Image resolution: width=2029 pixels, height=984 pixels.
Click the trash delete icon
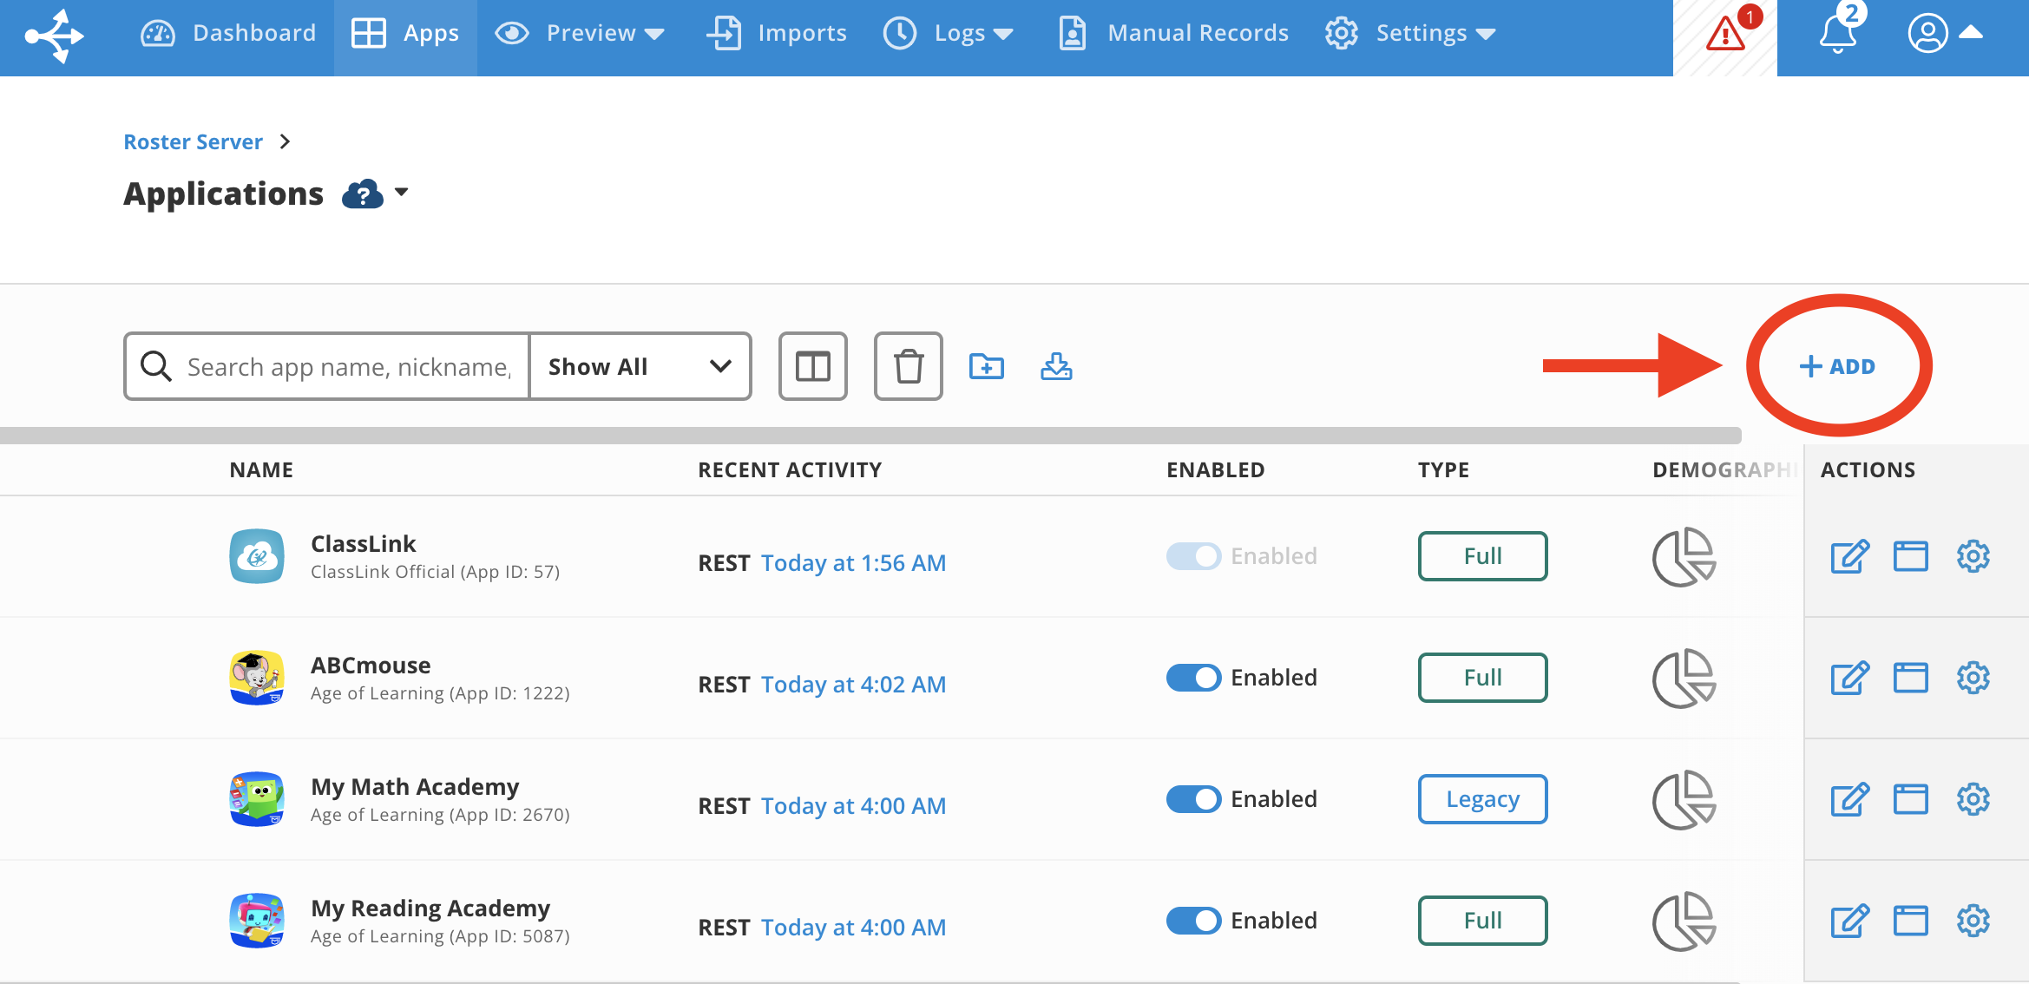pos(909,366)
